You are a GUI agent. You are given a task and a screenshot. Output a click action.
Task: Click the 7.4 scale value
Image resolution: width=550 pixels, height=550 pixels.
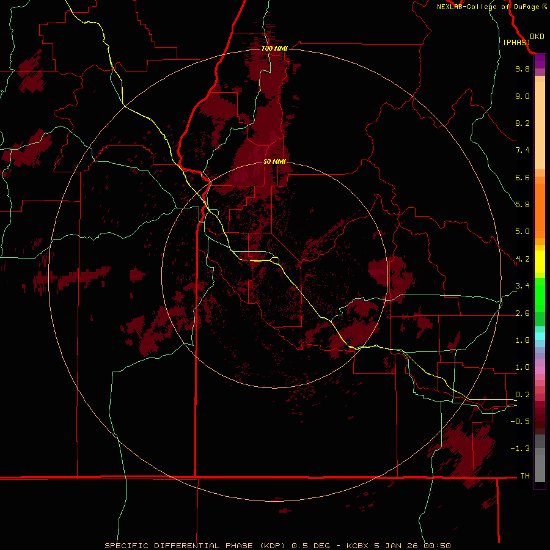[522, 150]
